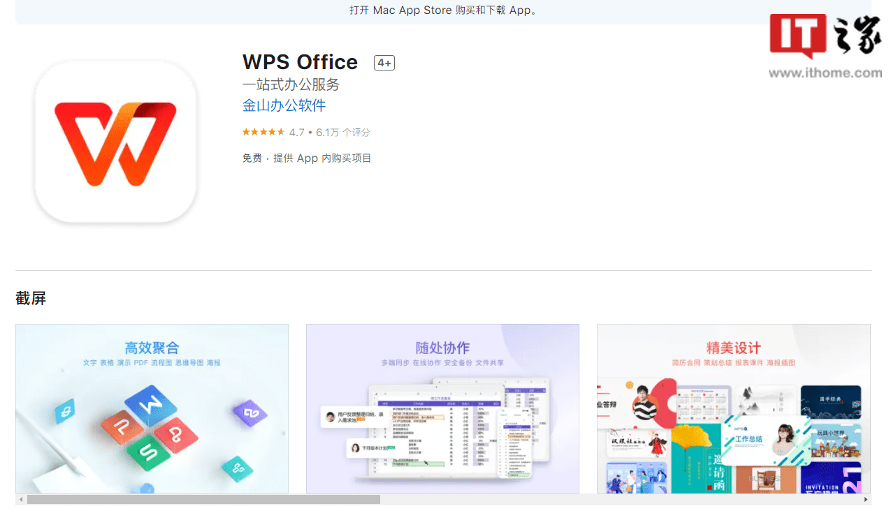The image size is (896, 527).
Task: Open the 随处协作 screenshot preview
Action: pos(442,409)
